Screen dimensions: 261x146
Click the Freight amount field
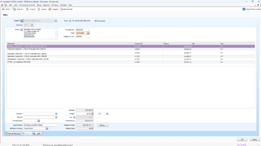83,114
